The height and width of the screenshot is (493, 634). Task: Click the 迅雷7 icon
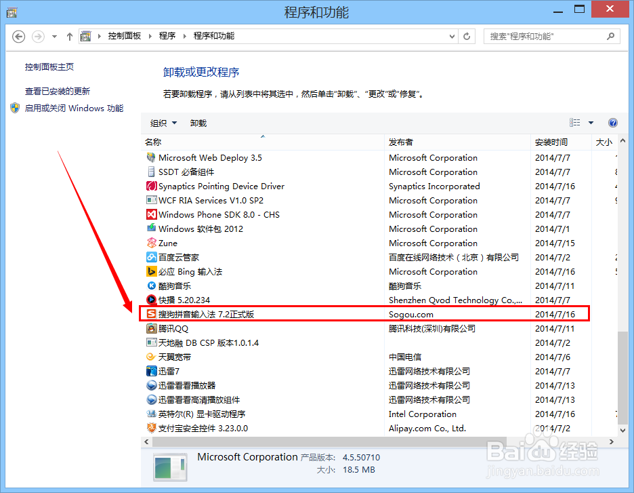pyautogui.click(x=151, y=371)
